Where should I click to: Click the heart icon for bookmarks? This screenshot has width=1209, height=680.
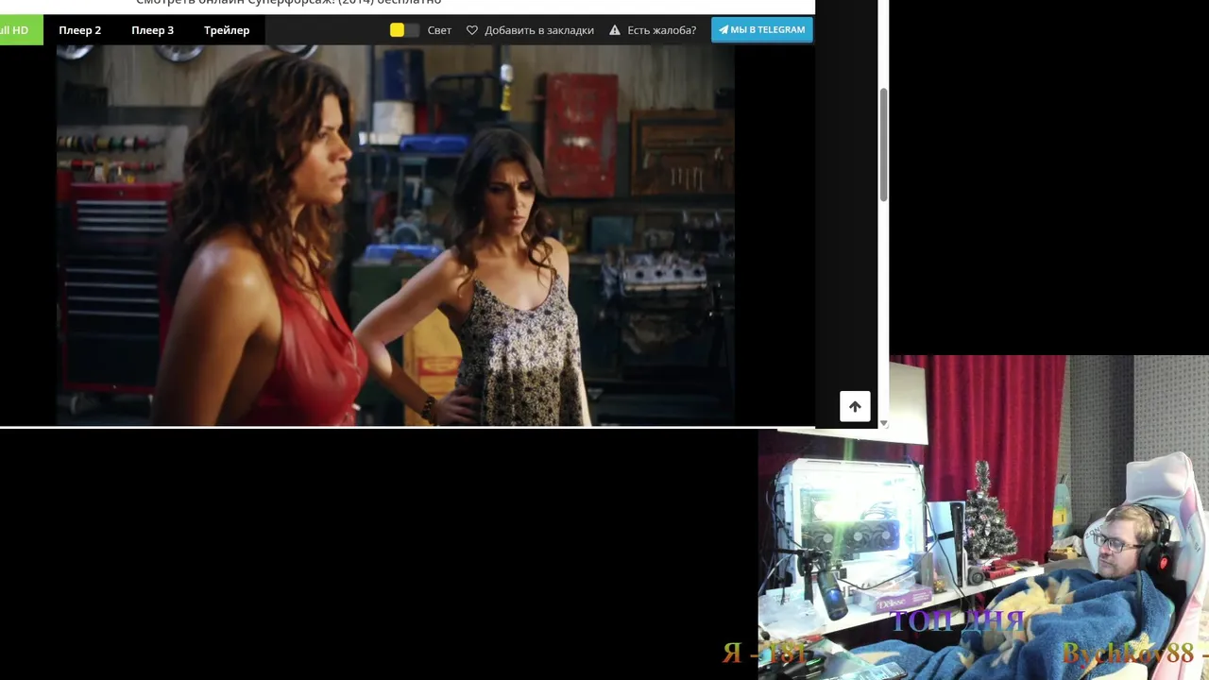[472, 30]
